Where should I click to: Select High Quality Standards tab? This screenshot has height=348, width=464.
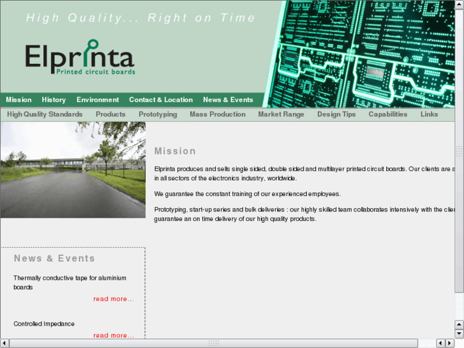point(45,114)
